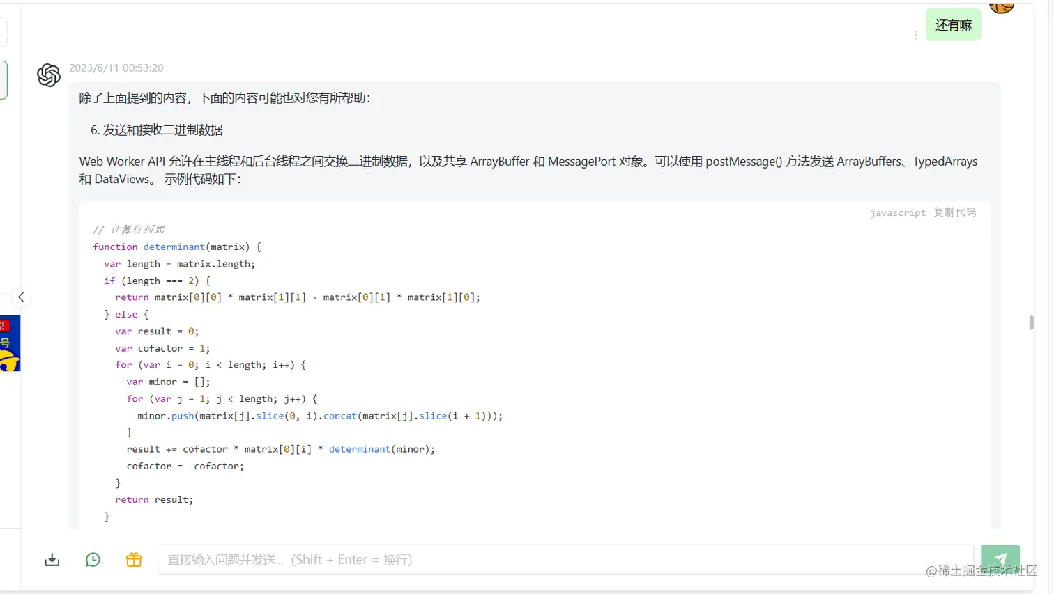Click the timestamp 2023/6/11 00:53:20
The width and height of the screenshot is (1054, 594).
(x=116, y=68)
